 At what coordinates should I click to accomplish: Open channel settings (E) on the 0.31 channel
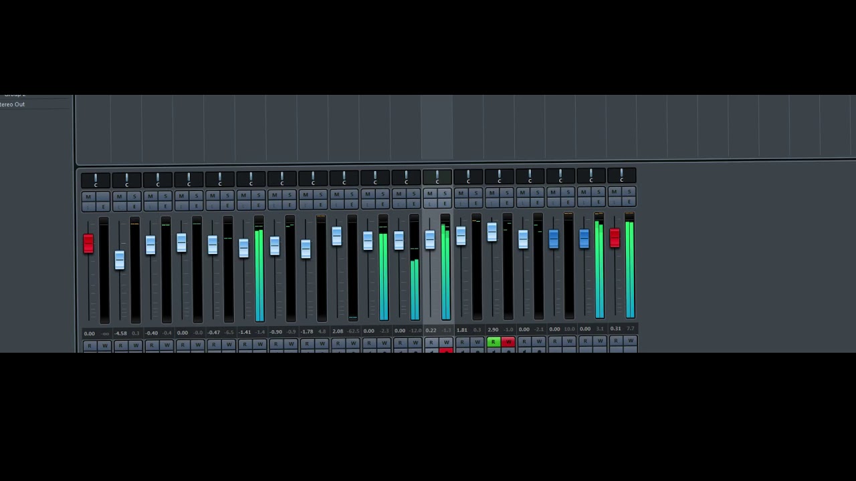629,202
